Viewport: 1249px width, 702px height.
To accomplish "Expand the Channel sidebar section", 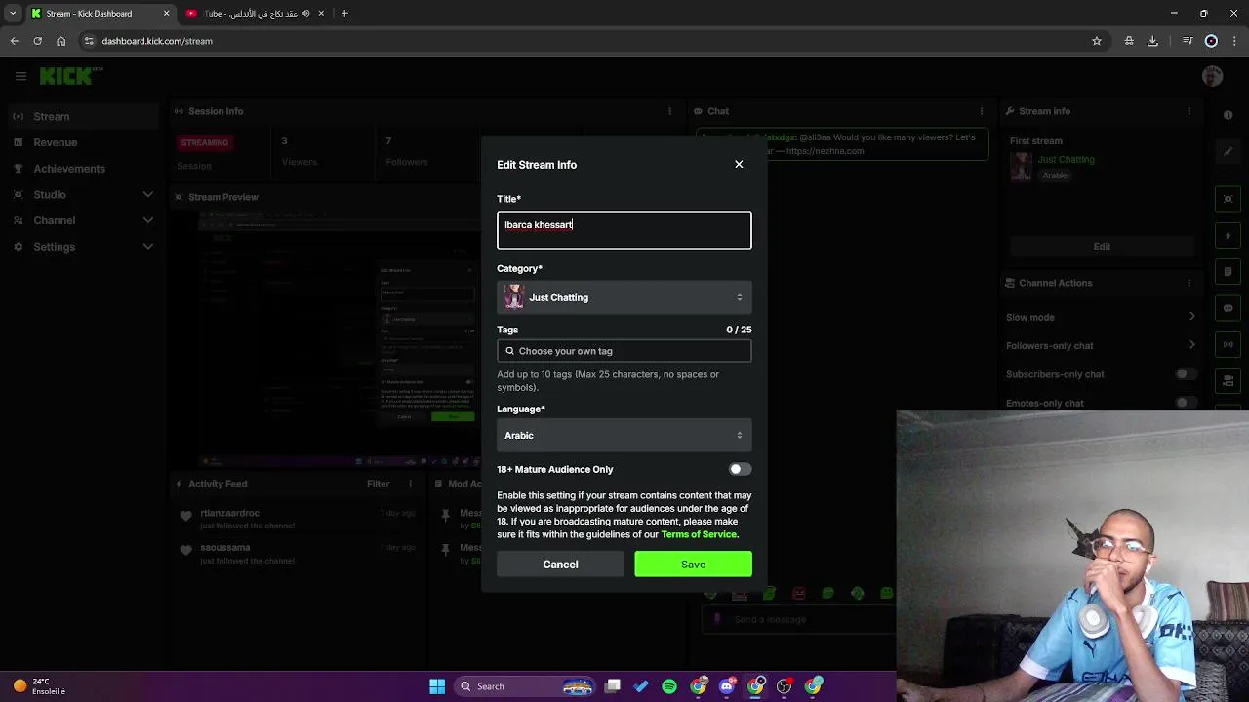I will 148,220.
